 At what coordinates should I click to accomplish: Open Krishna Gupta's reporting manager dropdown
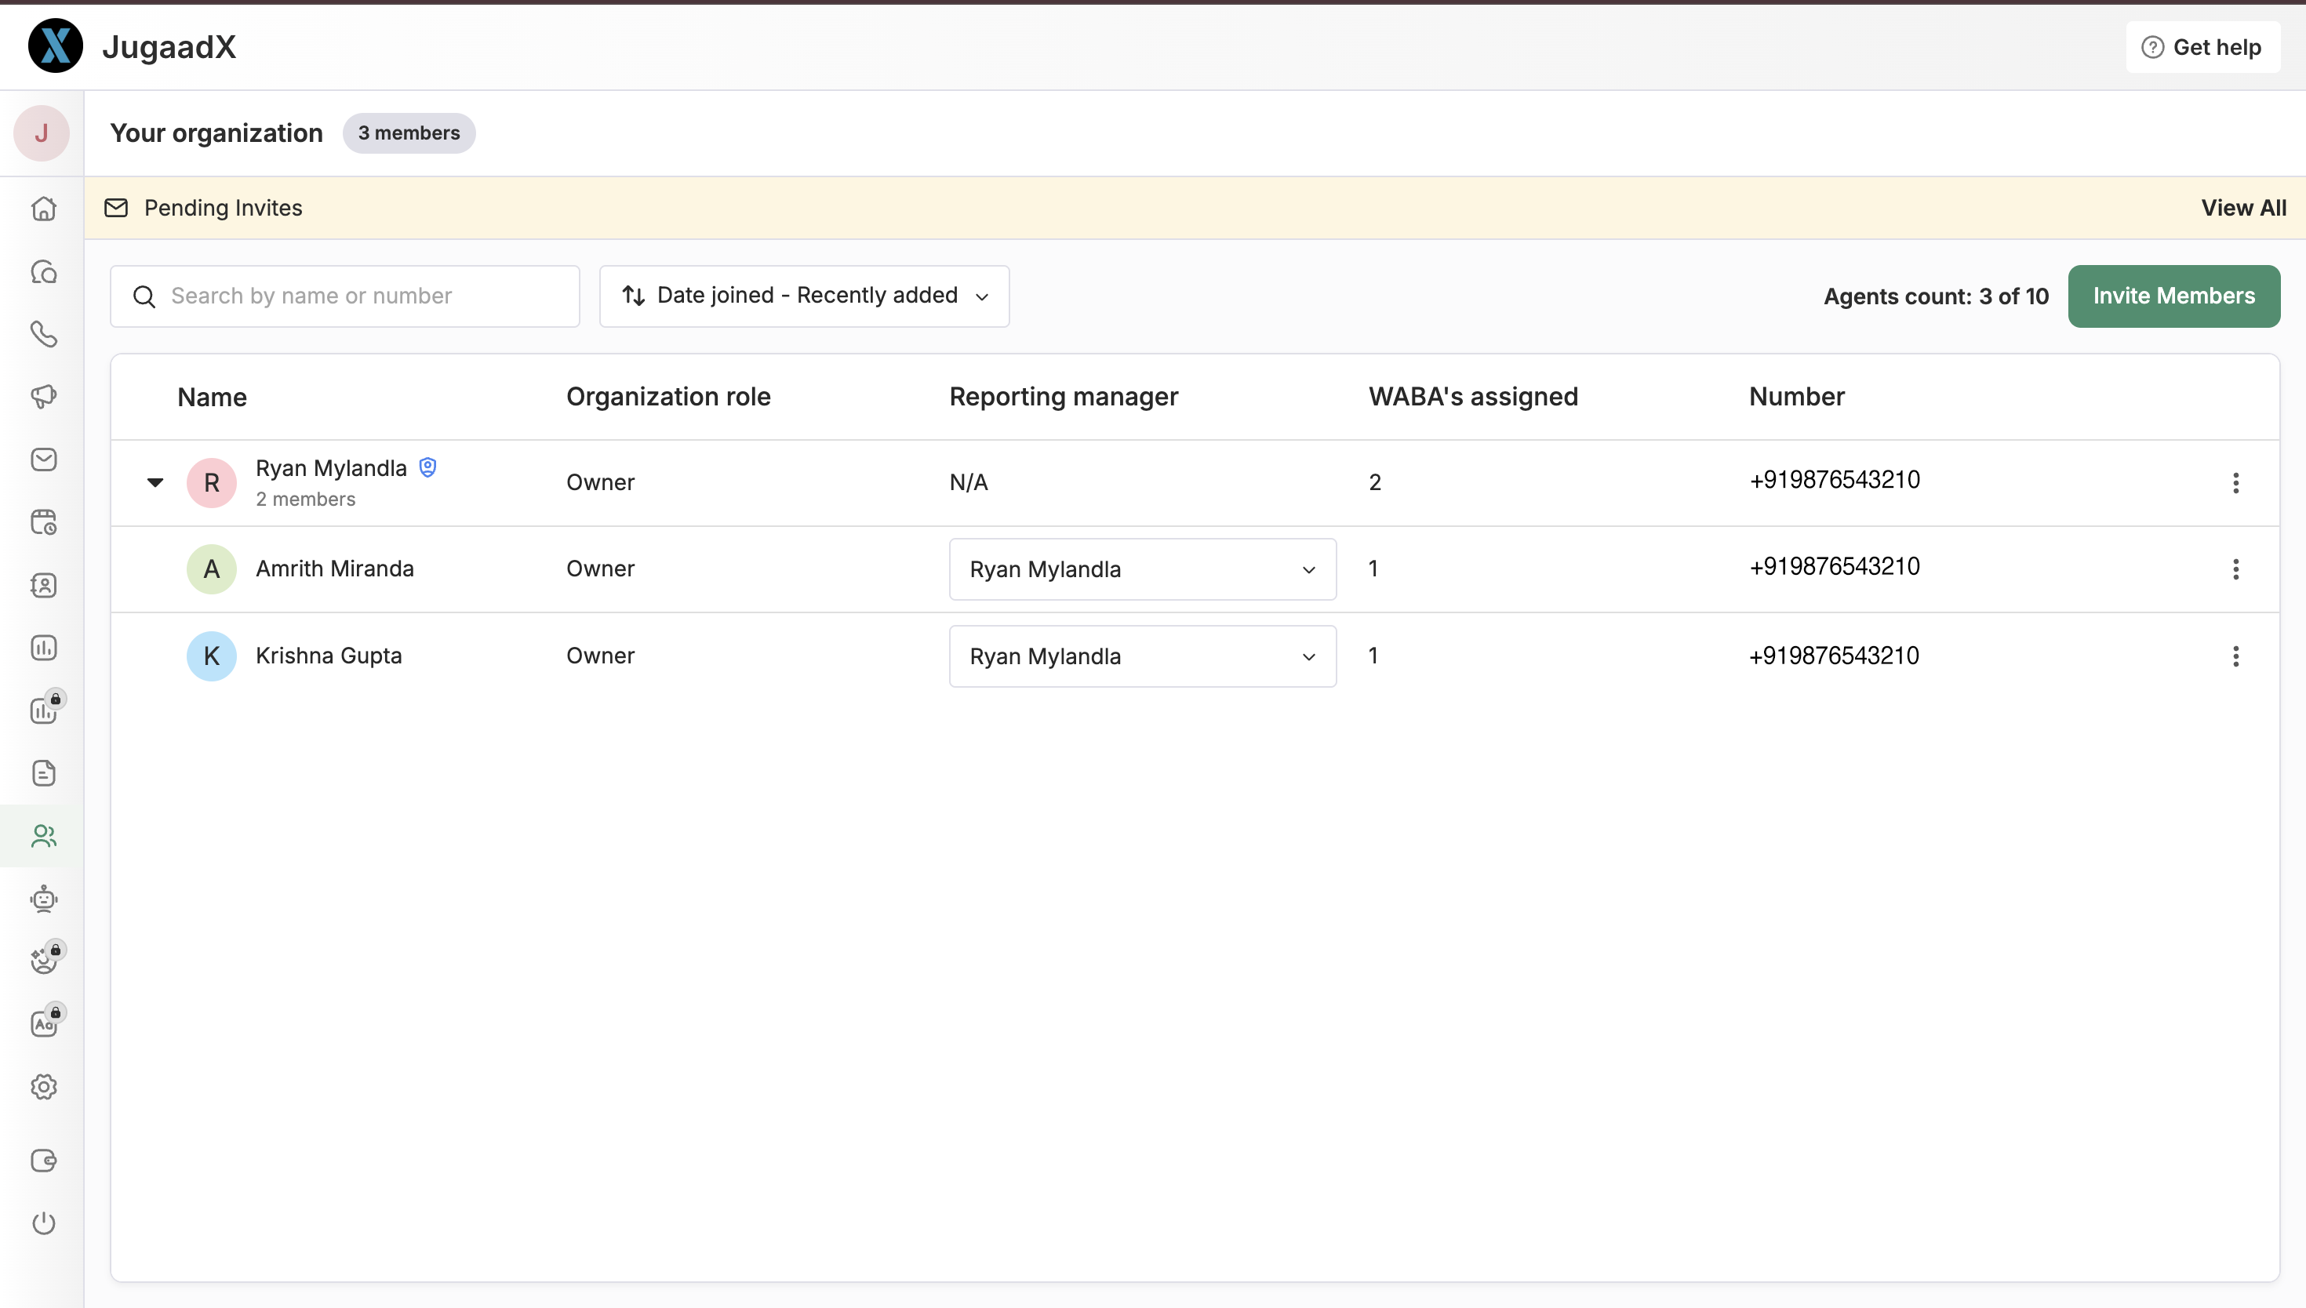coord(1142,656)
